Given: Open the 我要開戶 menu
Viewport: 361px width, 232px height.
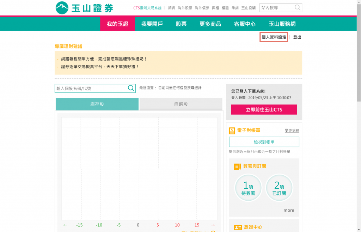Looking at the screenshot, I should 152,24.
